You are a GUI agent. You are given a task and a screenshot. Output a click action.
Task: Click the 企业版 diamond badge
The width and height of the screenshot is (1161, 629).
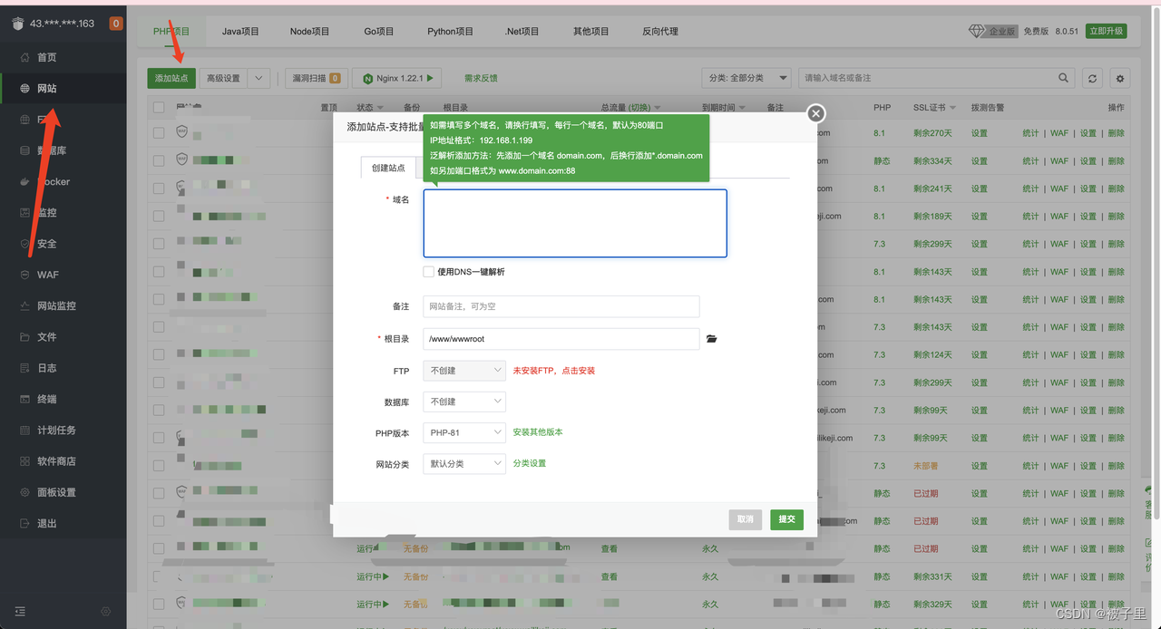pyautogui.click(x=992, y=31)
